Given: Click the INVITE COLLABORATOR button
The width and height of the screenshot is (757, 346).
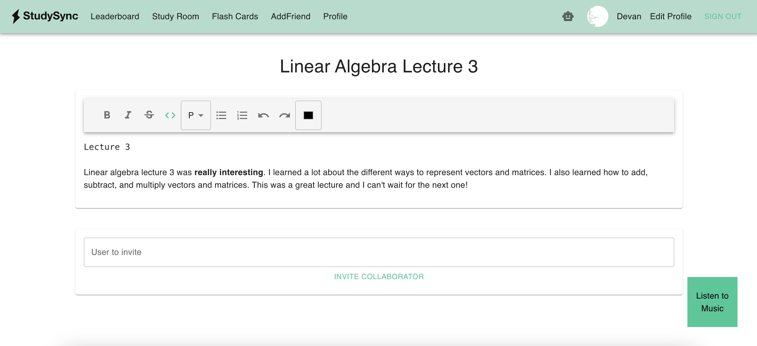Looking at the screenshot, I should point(379,276).
